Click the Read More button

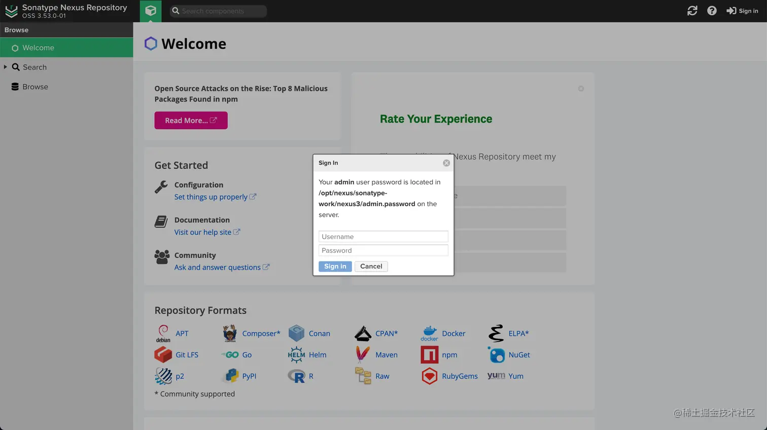(191, 120)
